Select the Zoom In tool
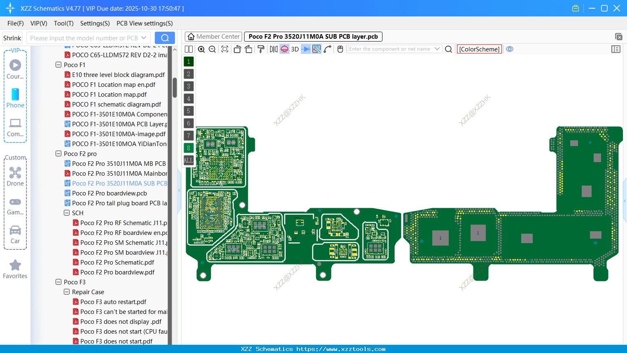Viewport: 627px width, 353px height. click(x=201, y=49)
